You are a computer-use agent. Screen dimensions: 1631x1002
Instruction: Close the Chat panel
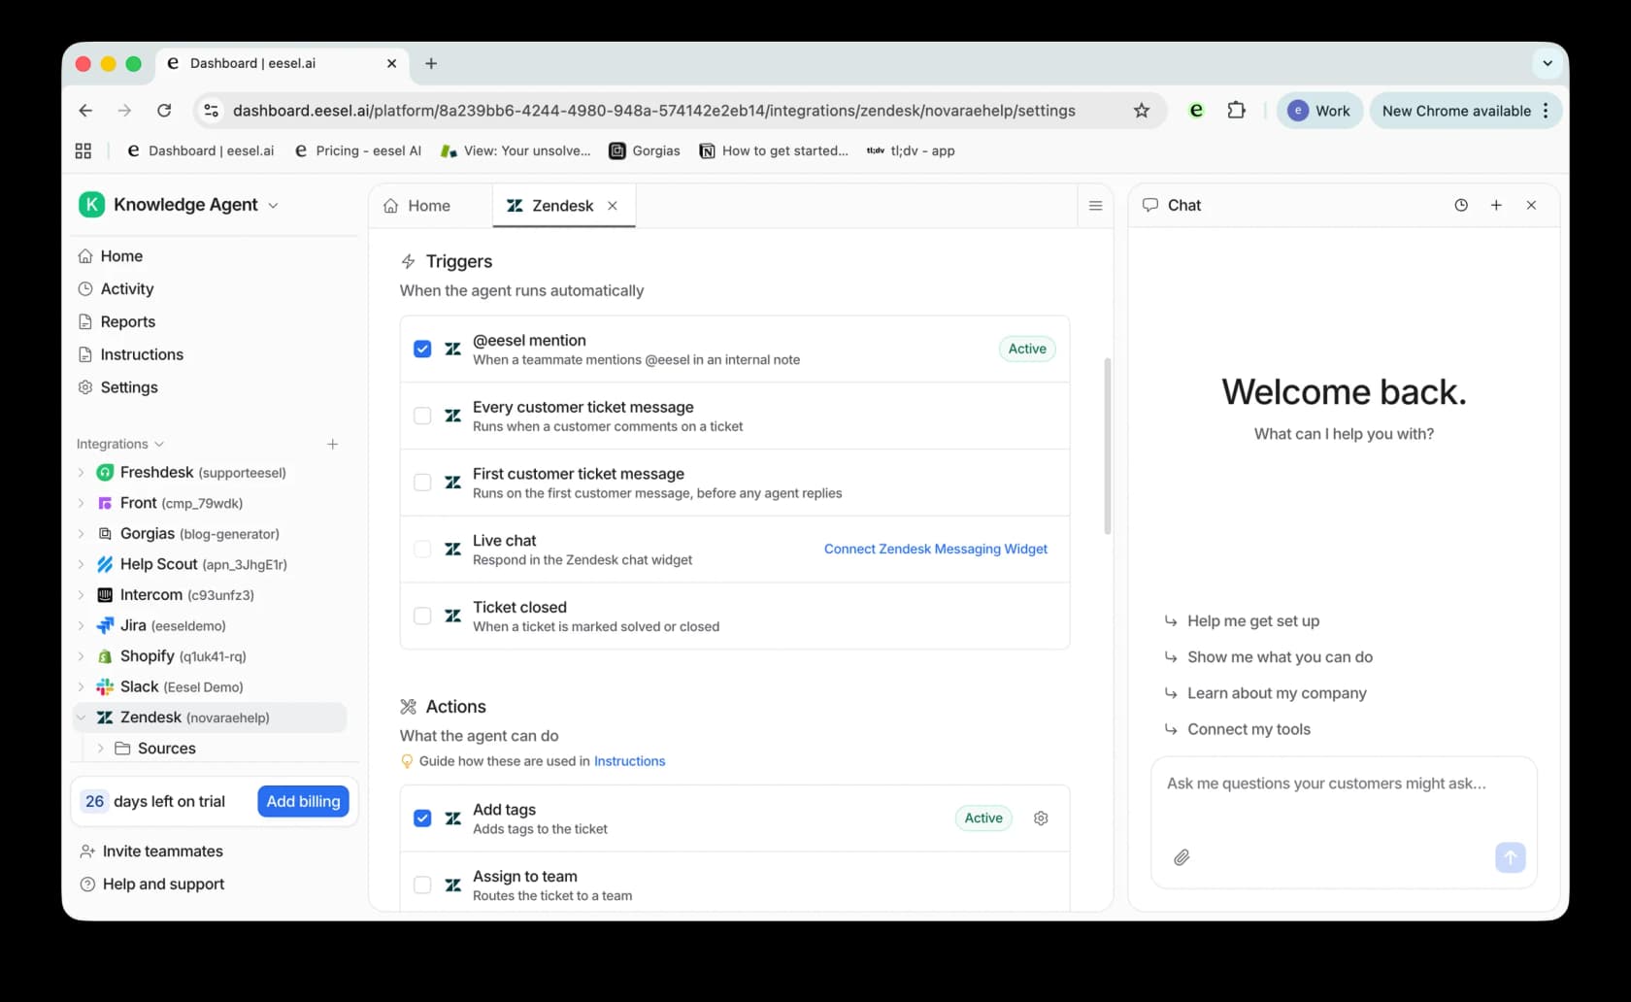pos(1531,205)
